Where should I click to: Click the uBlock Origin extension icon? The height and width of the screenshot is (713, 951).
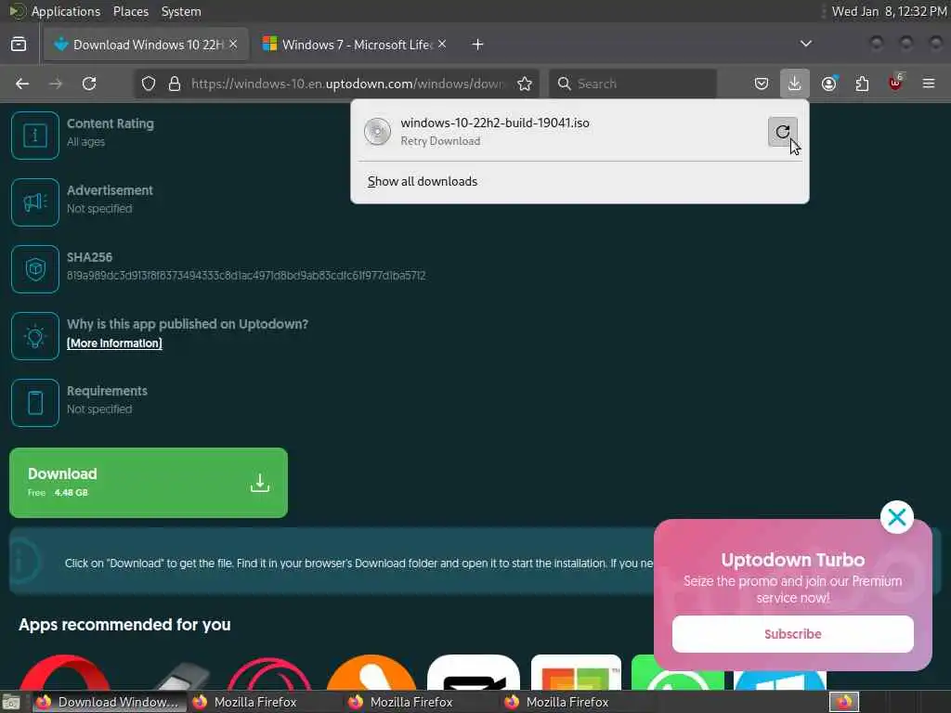895,84
